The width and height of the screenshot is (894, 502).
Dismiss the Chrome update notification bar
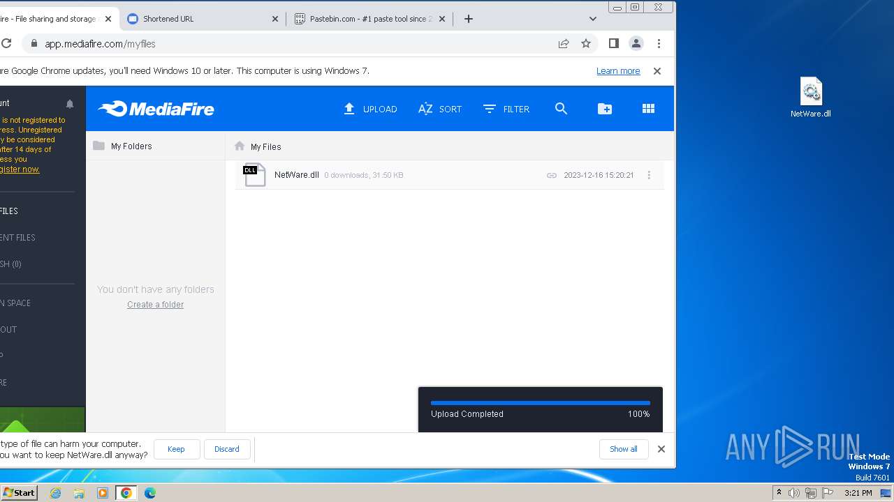[x=657, y=71]
